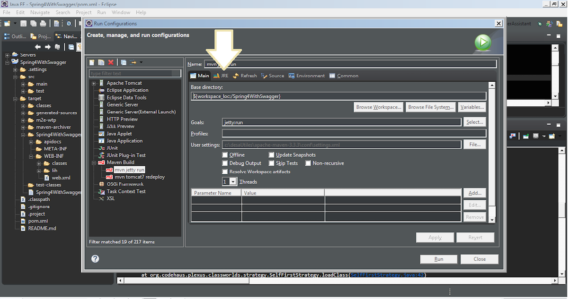Click the Run button
Screen dimensions: 568x299
(439, 259)
